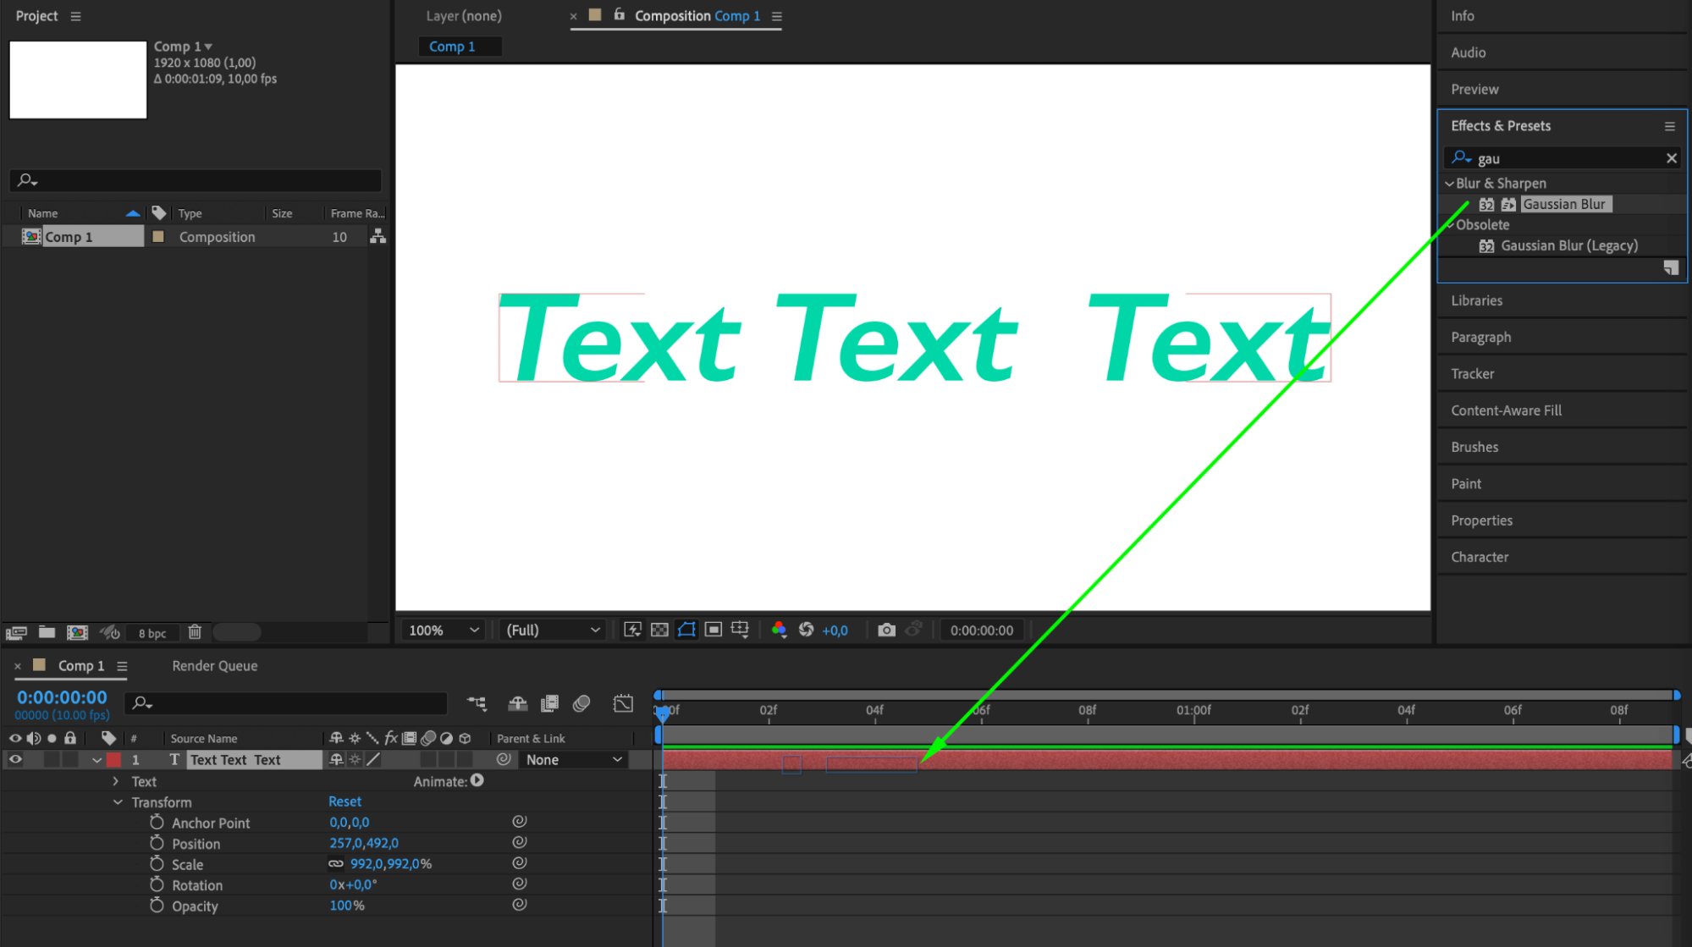Toggle the solo box for Text layer

52,759
